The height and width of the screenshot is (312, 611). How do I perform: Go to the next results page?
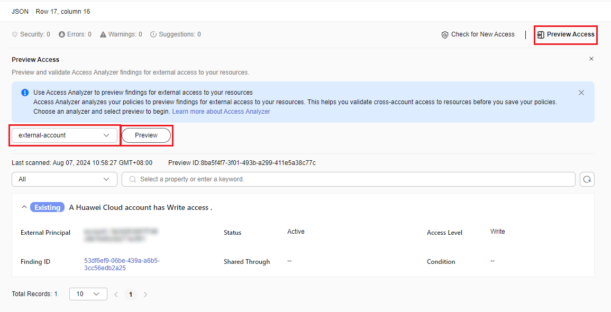coord(145,295)
